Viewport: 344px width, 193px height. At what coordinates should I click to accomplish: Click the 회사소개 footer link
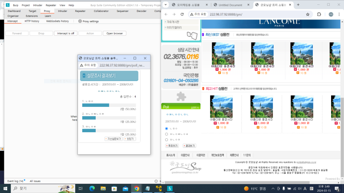(170, 155)
